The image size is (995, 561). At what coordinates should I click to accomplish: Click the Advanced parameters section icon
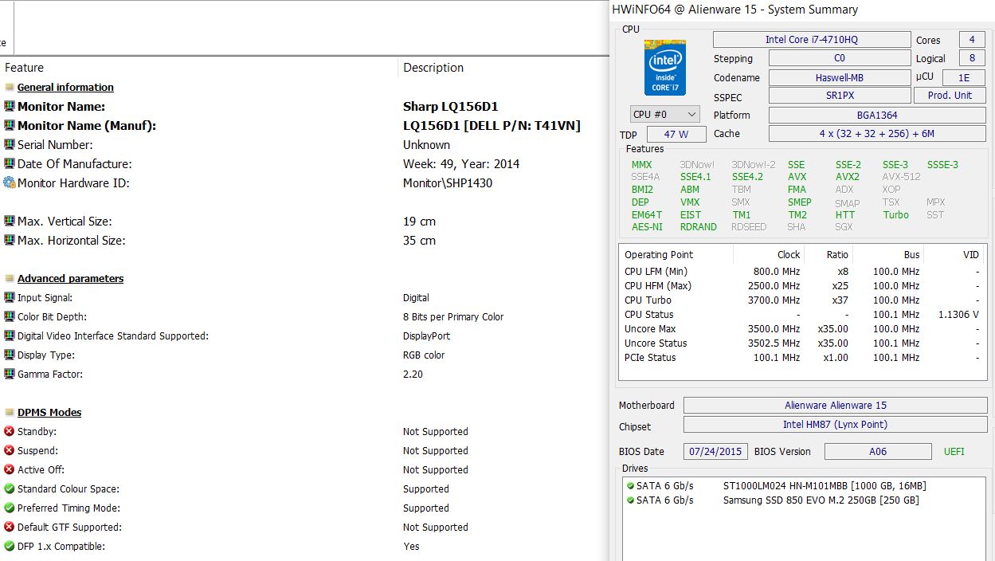(x=10, y=279)
